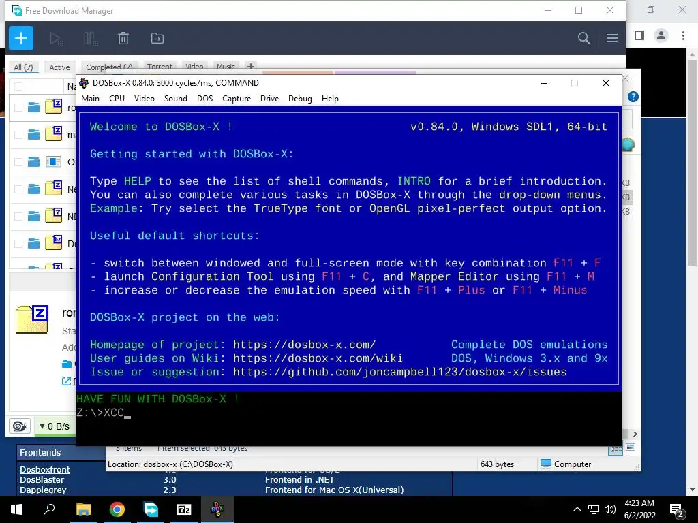Screen dimensions: 698x523
Task: Open folder of the 'Do' download row
Action: 33,243
